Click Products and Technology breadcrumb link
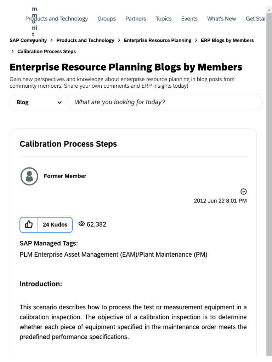The image size is (272, 362). [85, 40]
